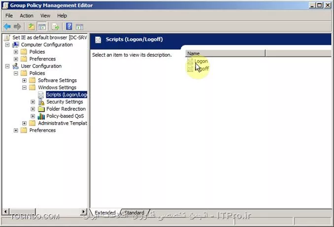Click the Windows Settings folder icon

pos(33,87)
